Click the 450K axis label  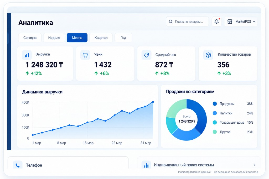point(25,103)
